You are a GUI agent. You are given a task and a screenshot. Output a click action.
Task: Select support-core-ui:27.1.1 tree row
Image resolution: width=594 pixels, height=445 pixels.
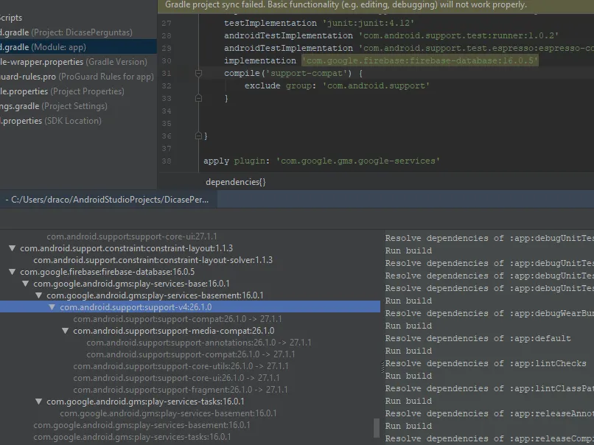pos(132,236)
